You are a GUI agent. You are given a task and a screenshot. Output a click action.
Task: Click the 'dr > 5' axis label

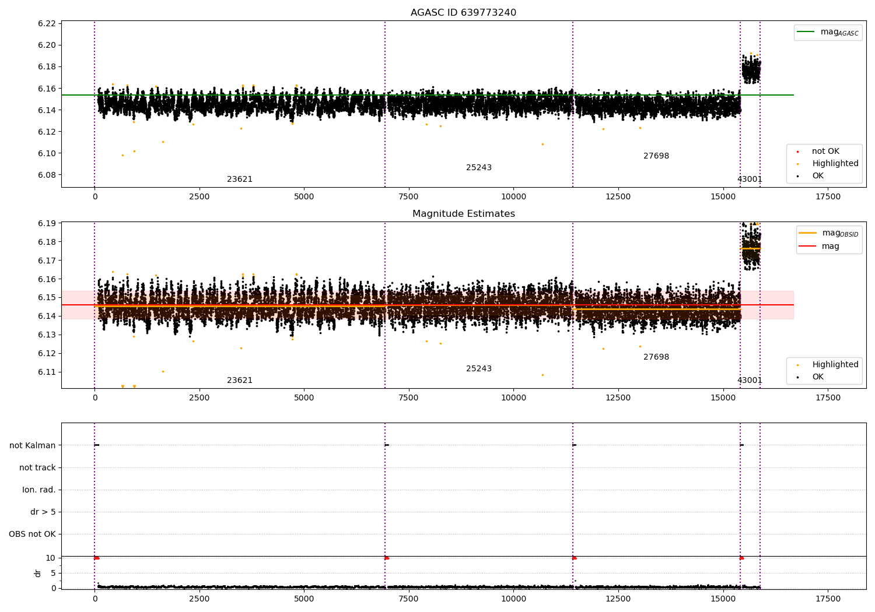click(43, 512)
